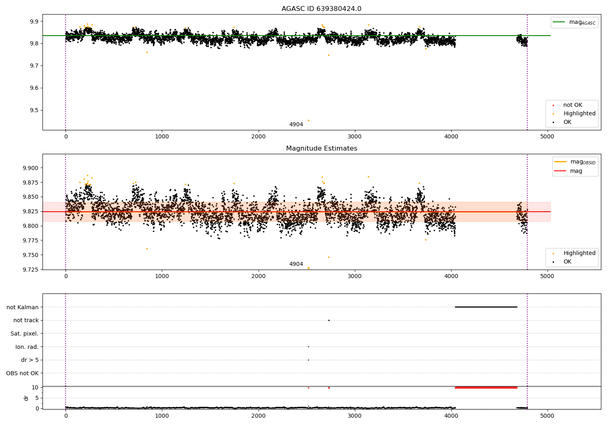Click the '4904' annotation in the Magnitude Estimates plot

click(296, 264)
